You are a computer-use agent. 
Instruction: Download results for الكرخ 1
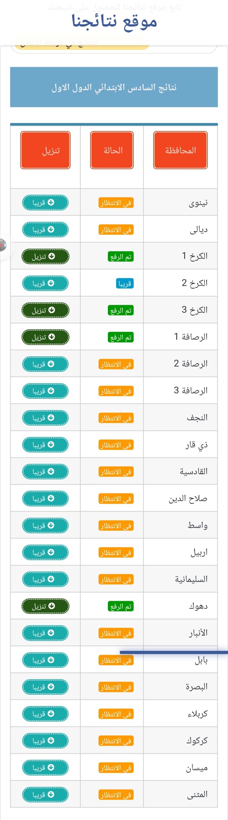[45, 256]
